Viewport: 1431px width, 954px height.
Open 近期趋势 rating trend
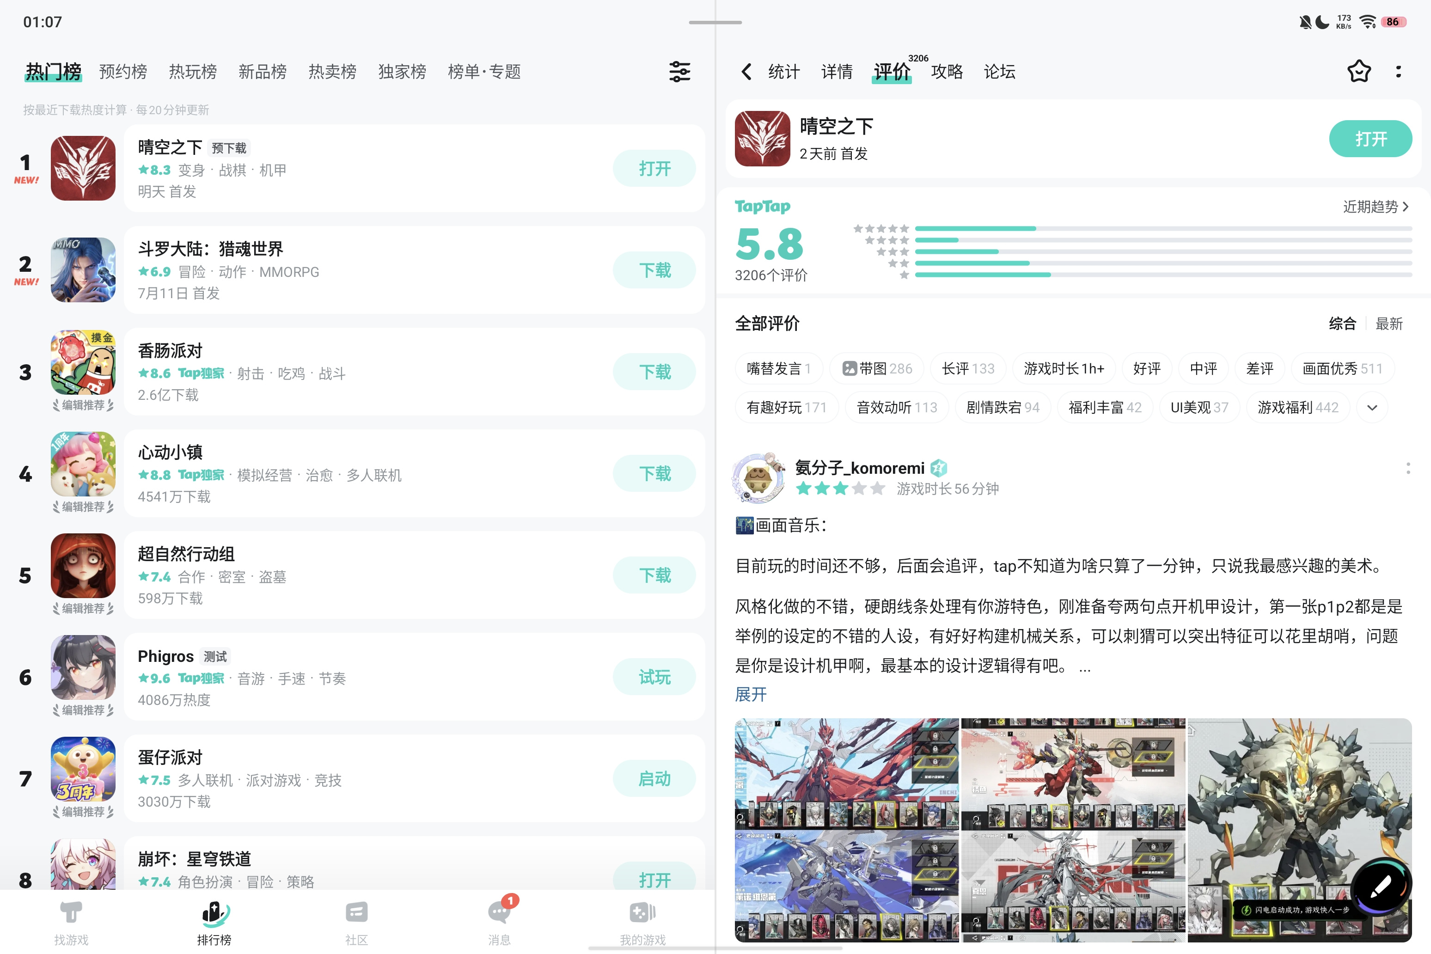[x=1376, y=207]
